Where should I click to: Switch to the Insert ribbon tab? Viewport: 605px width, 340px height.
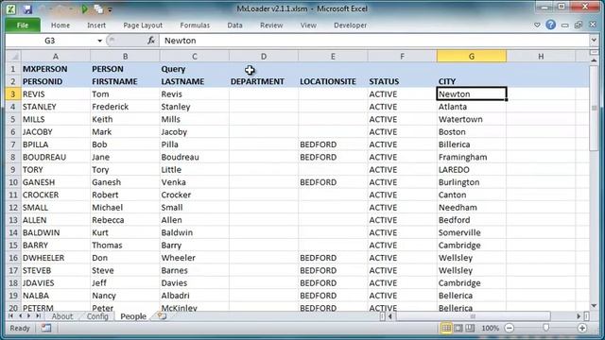[x=96, y=25]
